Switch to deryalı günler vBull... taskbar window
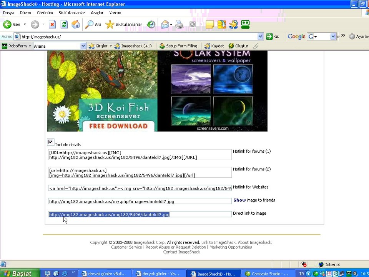This screenshot has width=369, height=277. [104, 274]
